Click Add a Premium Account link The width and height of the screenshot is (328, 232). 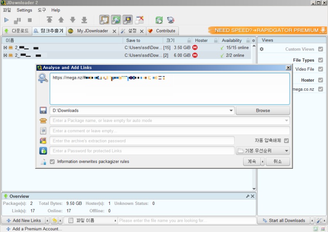tap(34, 229)
